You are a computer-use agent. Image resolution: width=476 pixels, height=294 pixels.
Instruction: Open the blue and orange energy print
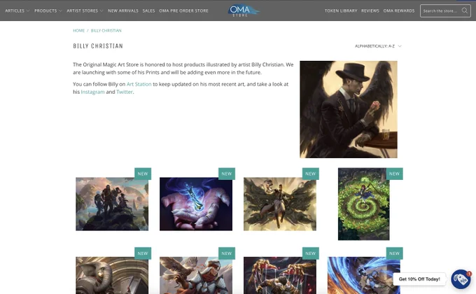(364, 276)
